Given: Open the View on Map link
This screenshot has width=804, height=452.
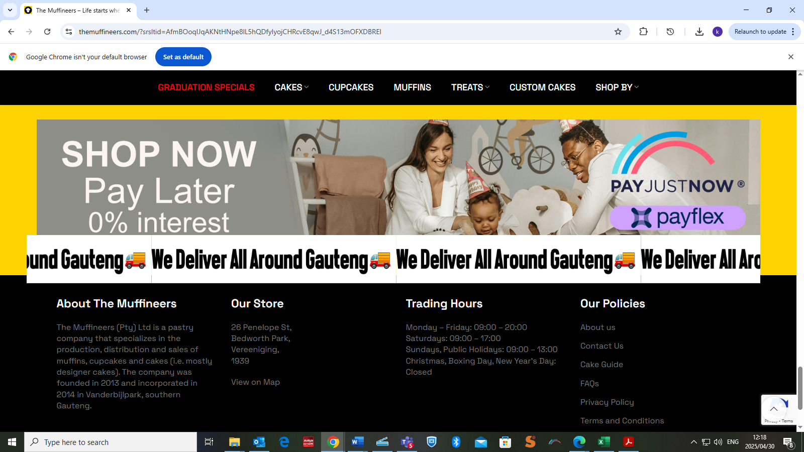Looking at the screenshot, I should coord(255,382).
